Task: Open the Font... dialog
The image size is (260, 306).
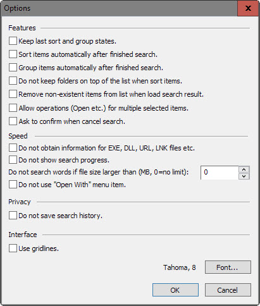Action: pos(228,267)
